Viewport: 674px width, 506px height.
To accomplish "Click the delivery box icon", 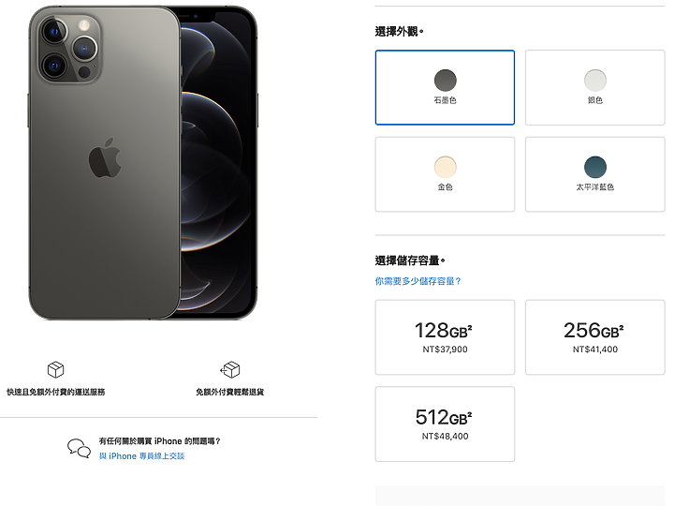I will (x=55, y=369).
